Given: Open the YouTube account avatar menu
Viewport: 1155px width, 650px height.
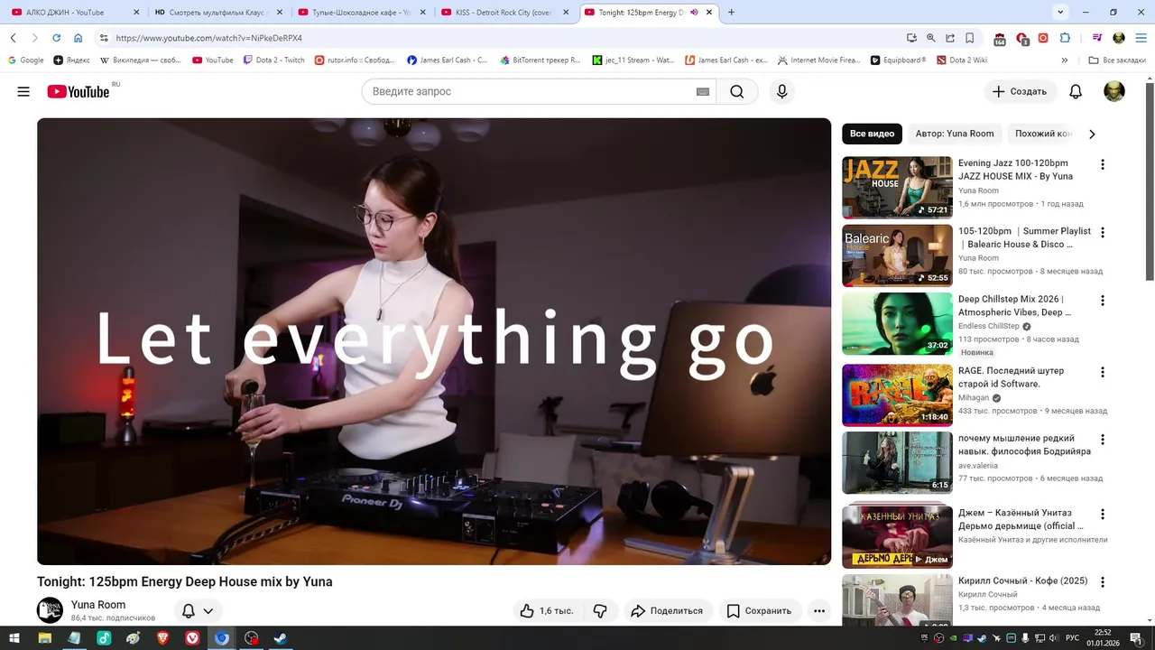Looking at the screenshot, I should click(1114, 91).
